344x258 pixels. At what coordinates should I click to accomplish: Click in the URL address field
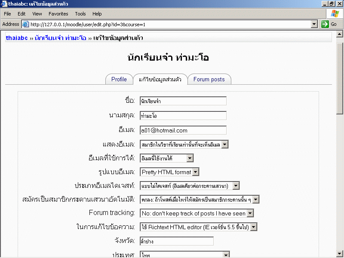(x=168, y=24)
